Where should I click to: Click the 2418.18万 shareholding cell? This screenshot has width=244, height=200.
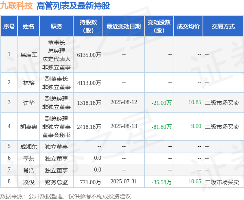tap(89, 127)
